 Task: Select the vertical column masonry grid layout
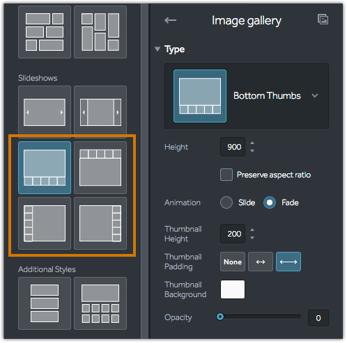click(x=100, y=32)
